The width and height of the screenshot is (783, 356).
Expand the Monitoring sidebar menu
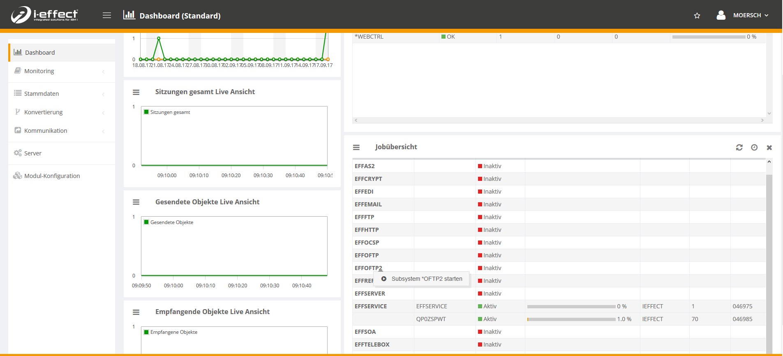39,71
